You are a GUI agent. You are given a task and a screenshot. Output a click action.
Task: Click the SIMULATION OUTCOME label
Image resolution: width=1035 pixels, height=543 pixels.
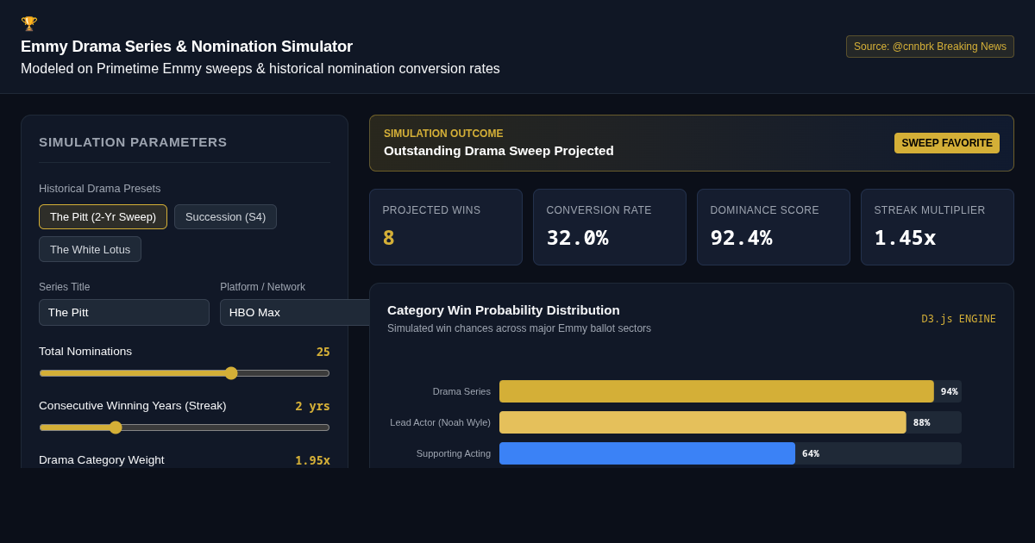[x=443, y=134]
